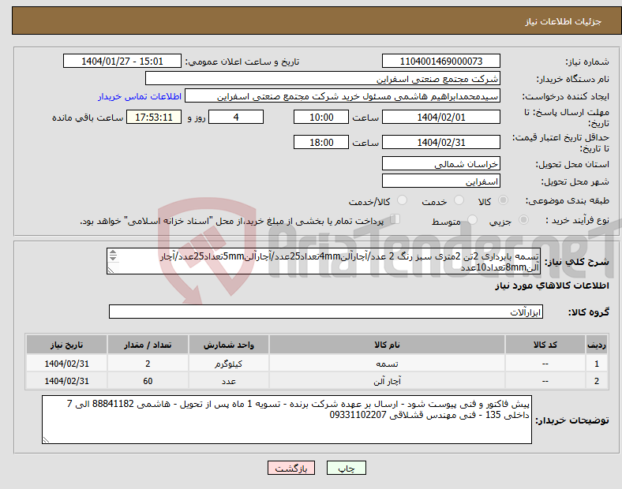Click the تعداد / مقدار column header

click(x=148, y=345)
